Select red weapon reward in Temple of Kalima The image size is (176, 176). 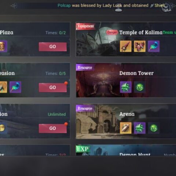[126, 46]
